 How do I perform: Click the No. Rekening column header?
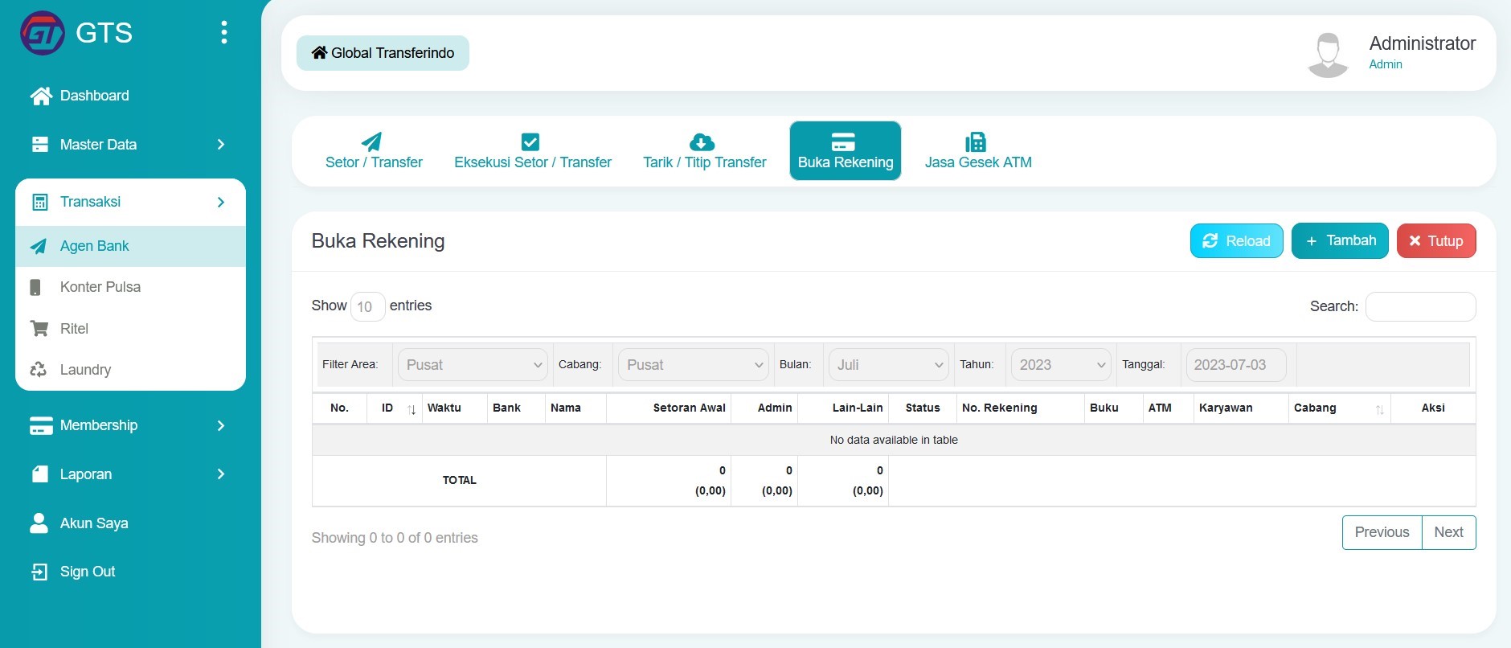1020,408
